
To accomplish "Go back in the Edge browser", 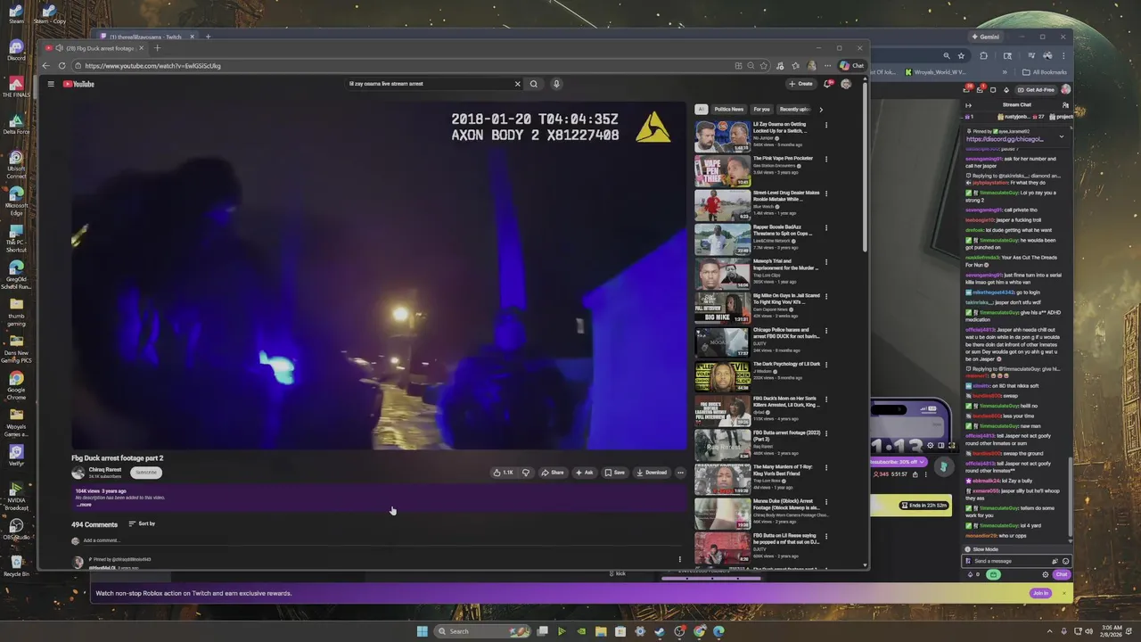I will tap(46, 65).
